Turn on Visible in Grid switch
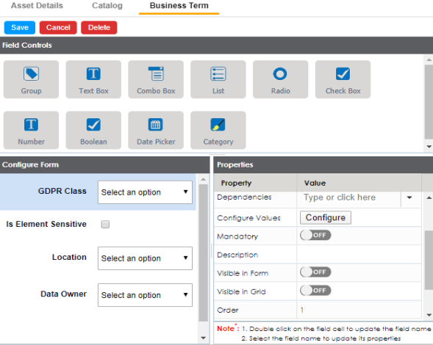Viewport: 433px width, 345px height. [x=315, y=291]
